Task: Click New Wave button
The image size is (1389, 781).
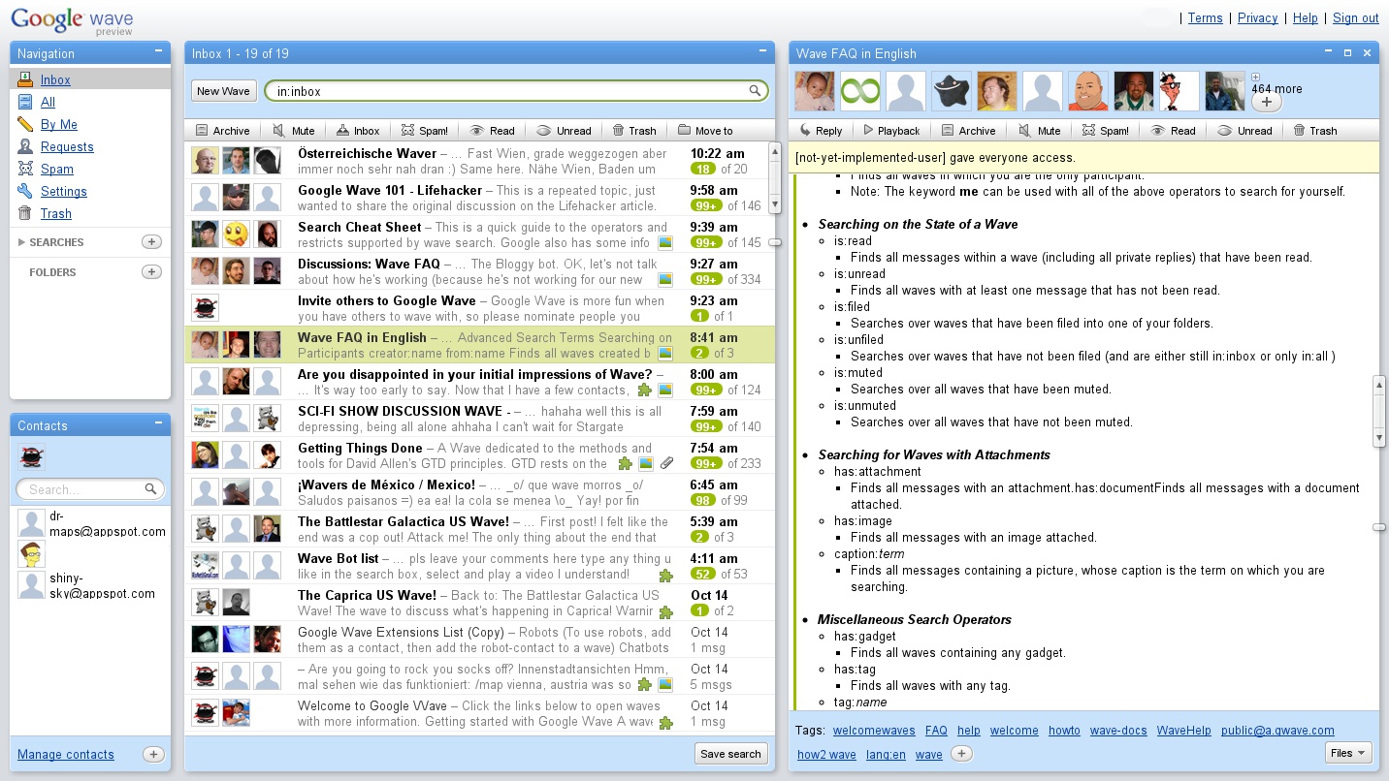Action: (x=223, y=91)
